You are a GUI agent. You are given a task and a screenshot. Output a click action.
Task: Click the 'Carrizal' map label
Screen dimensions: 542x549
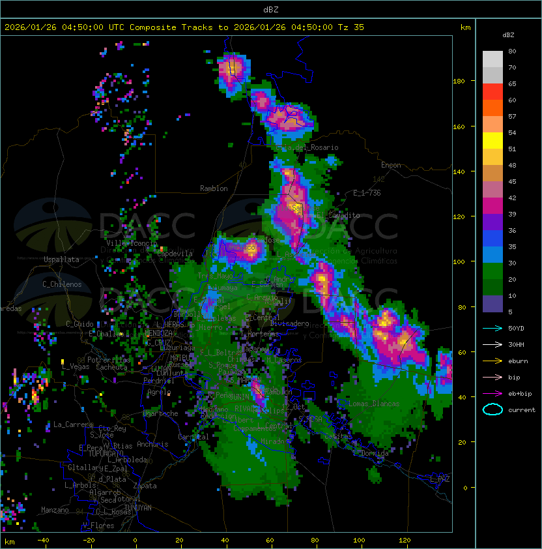point(193,437)
